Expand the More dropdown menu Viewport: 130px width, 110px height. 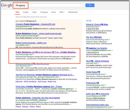(62, 12)
